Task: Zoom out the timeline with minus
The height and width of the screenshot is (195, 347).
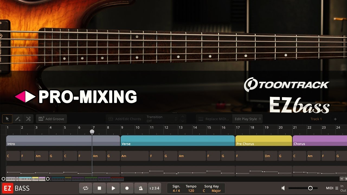Action: pyautogui.click(x=342, y=179)
